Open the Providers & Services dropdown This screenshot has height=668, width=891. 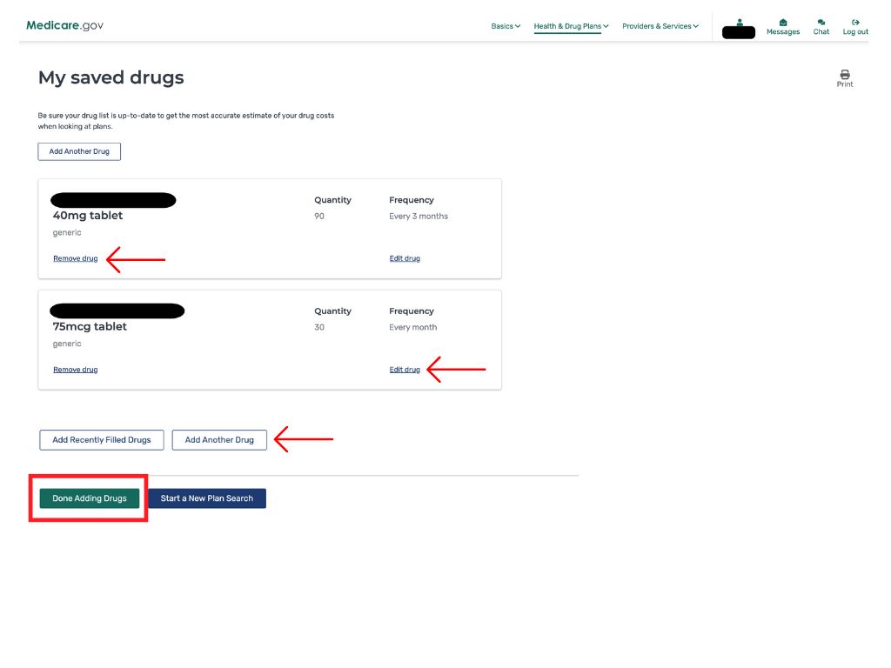[660, 26]
